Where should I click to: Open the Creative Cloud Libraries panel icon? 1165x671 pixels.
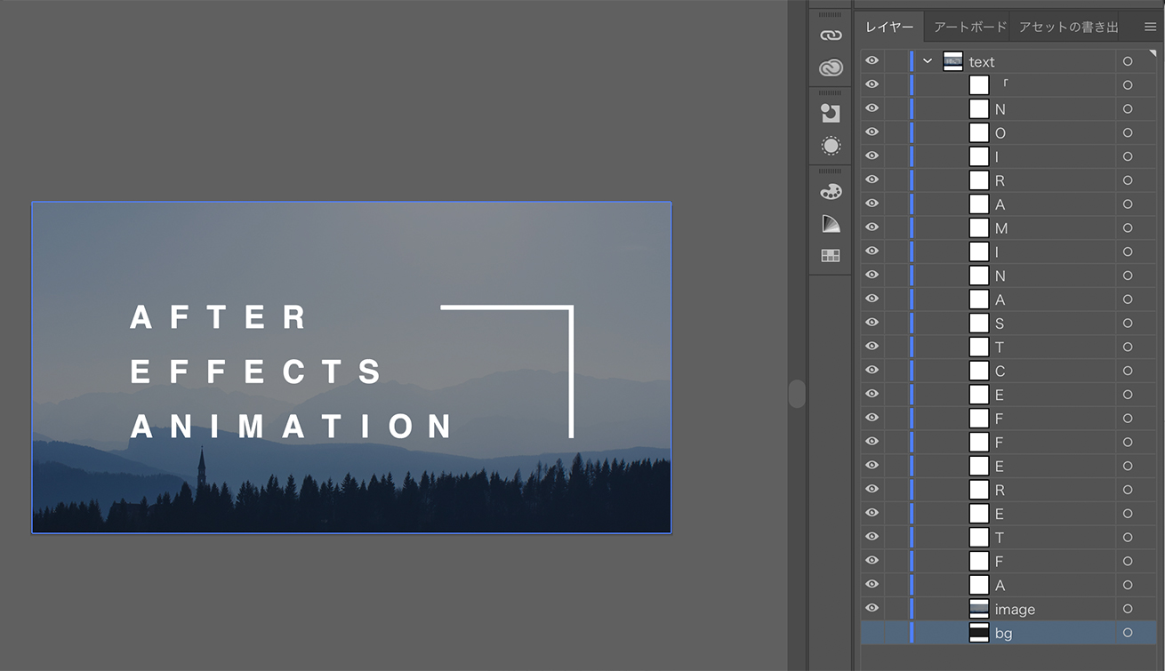[x=830, y=68]
